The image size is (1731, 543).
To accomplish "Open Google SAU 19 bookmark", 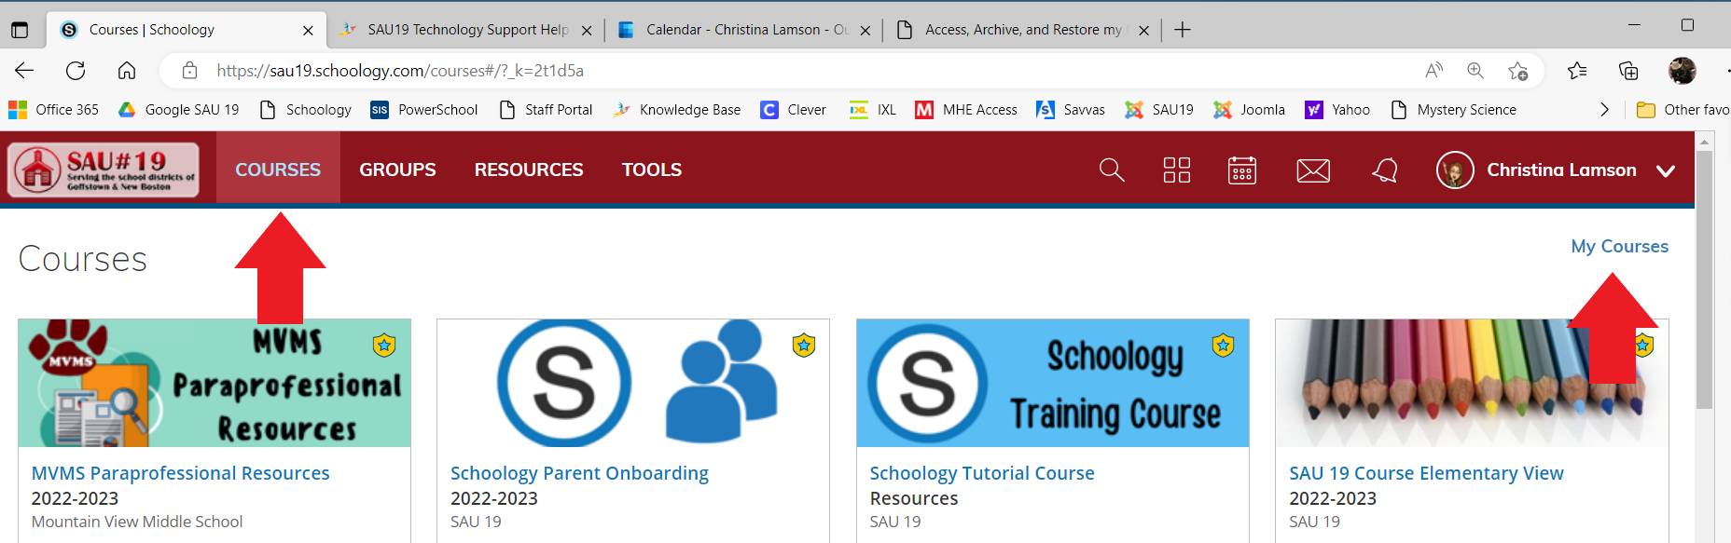I will tap(178, 110).
